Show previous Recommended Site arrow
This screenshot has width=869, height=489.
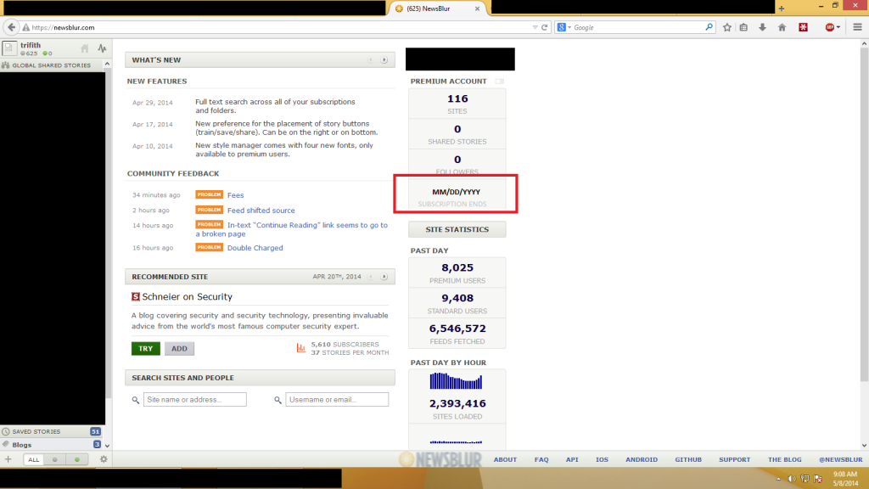pyautogui.click(x=371, y=277)
